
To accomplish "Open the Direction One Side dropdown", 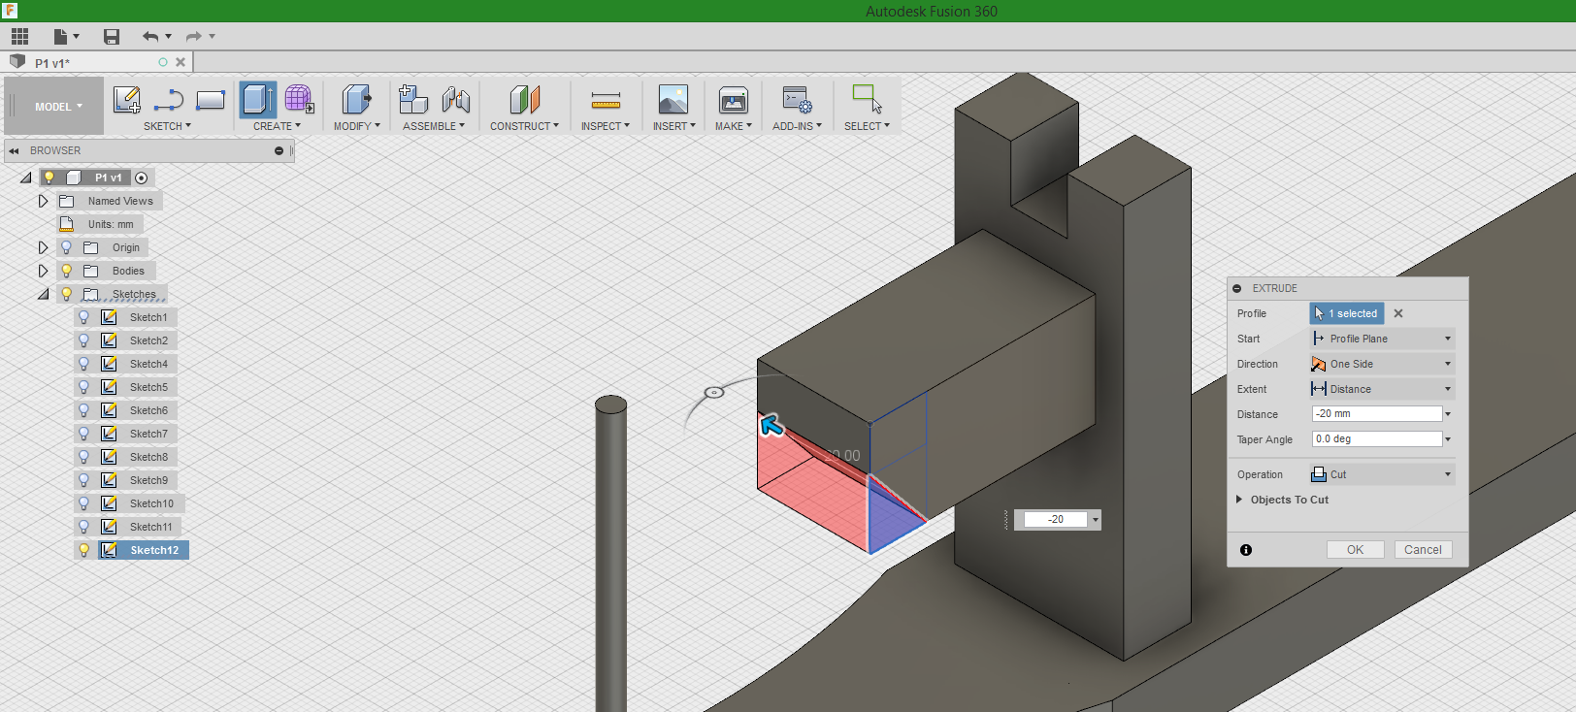I will (1382, 364).
